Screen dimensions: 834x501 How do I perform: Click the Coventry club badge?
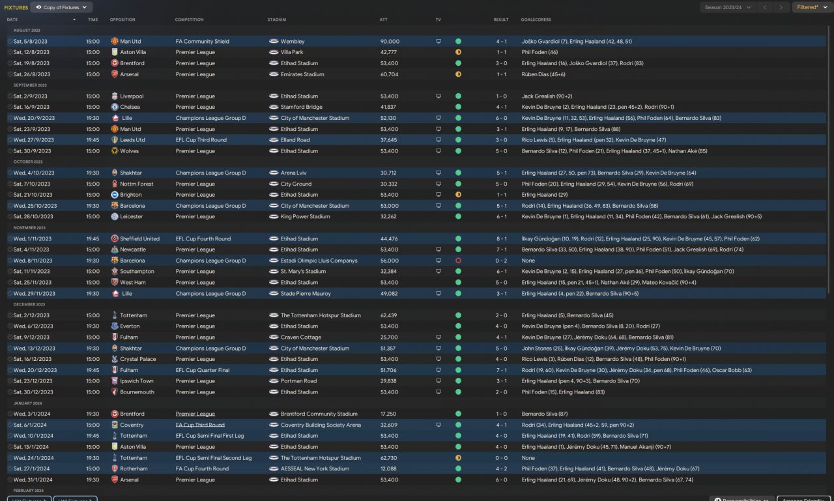pyautogui.click(x=115, y=425)
